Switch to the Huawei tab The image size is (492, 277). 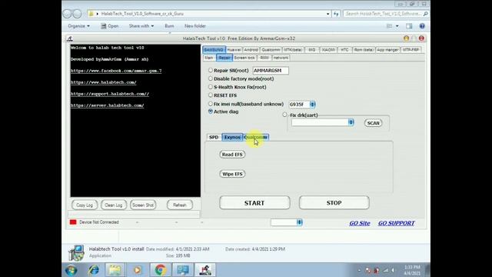[x=234, y=49]
